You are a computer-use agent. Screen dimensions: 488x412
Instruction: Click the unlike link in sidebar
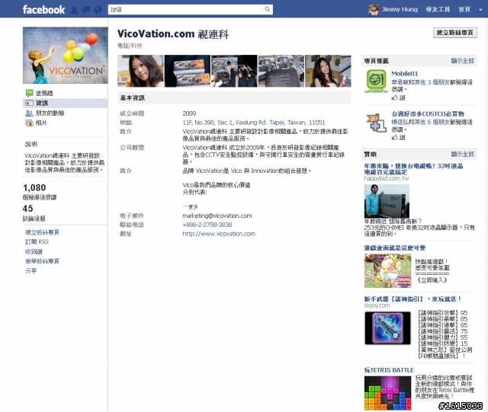click(x=34, y=251)
